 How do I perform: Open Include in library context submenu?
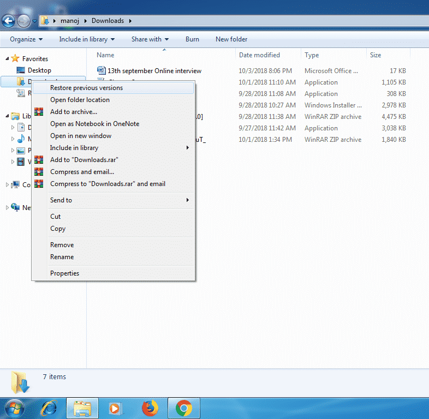click(x=113, y=148)
